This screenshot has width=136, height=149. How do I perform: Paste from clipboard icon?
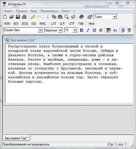point(60,17)
